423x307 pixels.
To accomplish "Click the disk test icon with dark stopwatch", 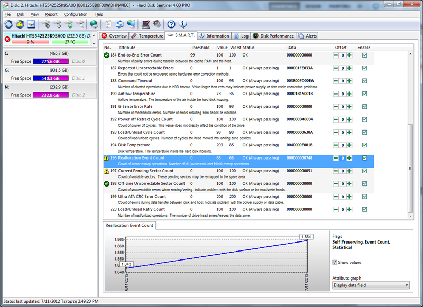I will pyautogui.click(x=46, y=24).
